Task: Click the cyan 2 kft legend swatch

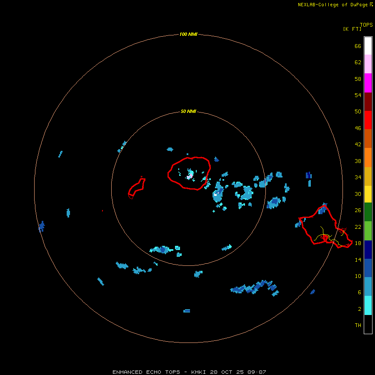Action: point(368,305)
